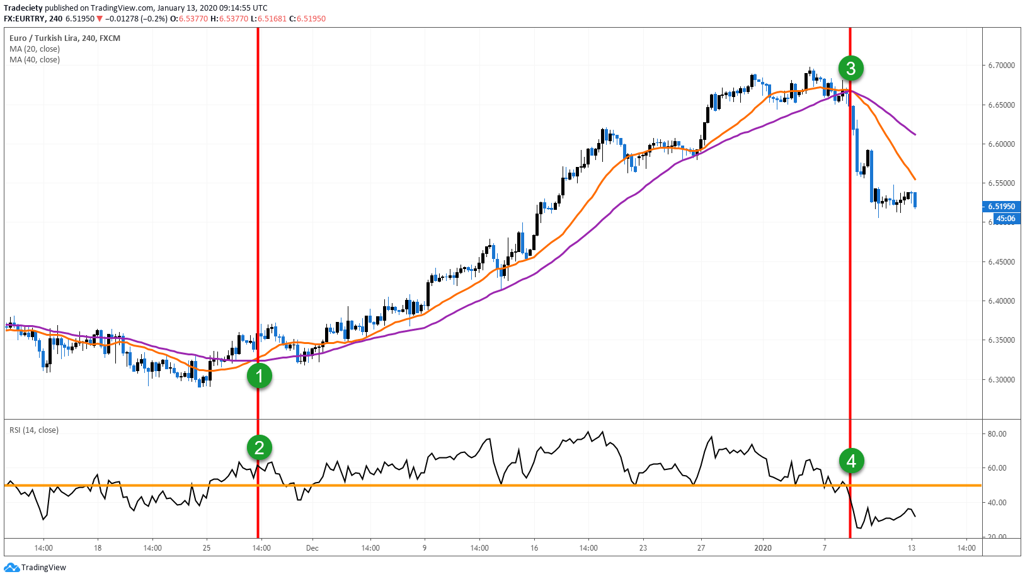Select the green marker labeled 1
This screenshot has width=1025, height=579.
pyautogui.click(x=259, y=376)
